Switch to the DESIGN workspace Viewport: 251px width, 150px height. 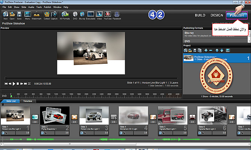pyautogui.click(x=217, y=15)
